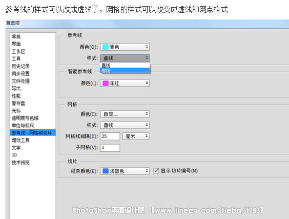The width and height of the screenshot is (289, 219).
Task: Click the cyan guides color swatch
Action: click(106, 47)
